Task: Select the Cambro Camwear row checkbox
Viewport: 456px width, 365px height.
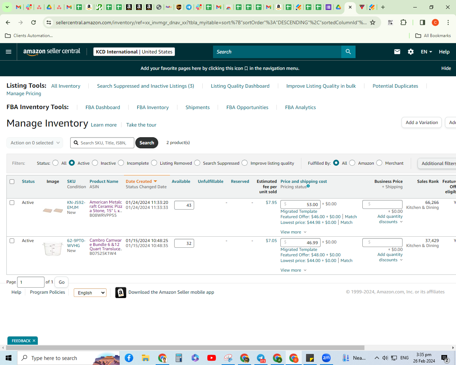Action: [x=12, y=241]
